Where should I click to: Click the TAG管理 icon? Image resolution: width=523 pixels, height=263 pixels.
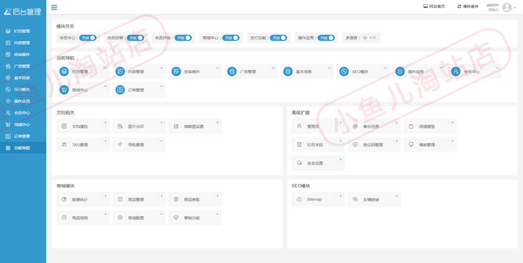point(64,145)
